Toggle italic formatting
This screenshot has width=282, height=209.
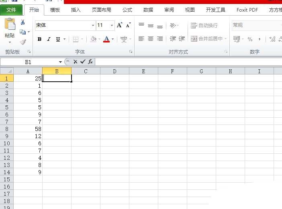pos(49,39)
